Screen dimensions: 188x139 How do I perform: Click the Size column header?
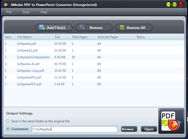coord(62,37)
